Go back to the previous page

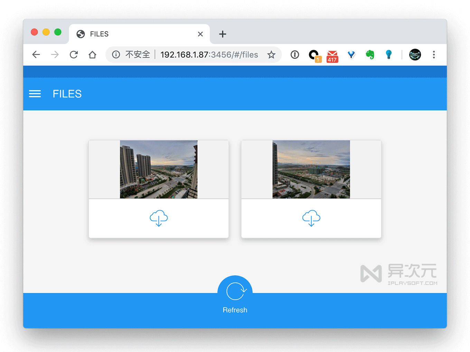tap(36, 55)
